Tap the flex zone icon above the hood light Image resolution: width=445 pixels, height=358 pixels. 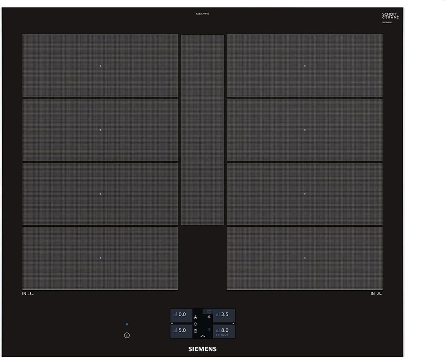tap(209, 311)
